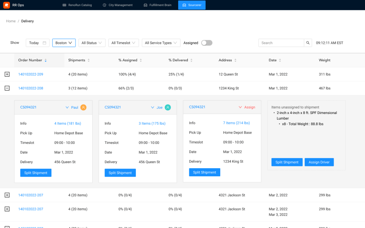Sort by Address column arrows

pos(235,61)
